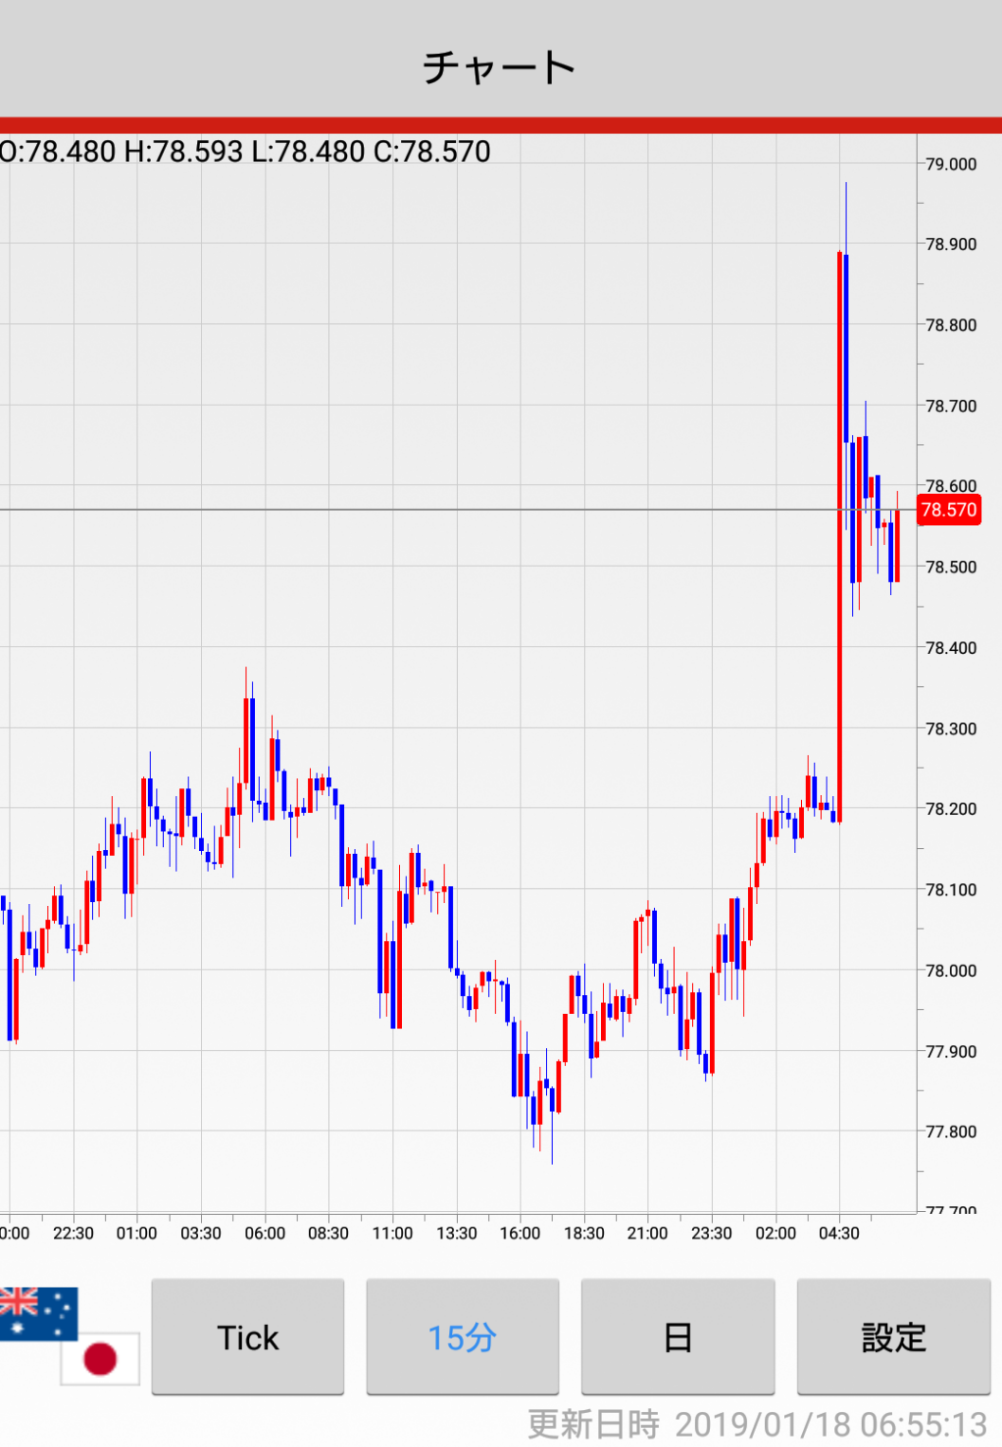Image resolution: width=1002 pixels, height=1447 pixels.
Task: Switch to the 日 daily timeframe
Action: coord(677,1337)
